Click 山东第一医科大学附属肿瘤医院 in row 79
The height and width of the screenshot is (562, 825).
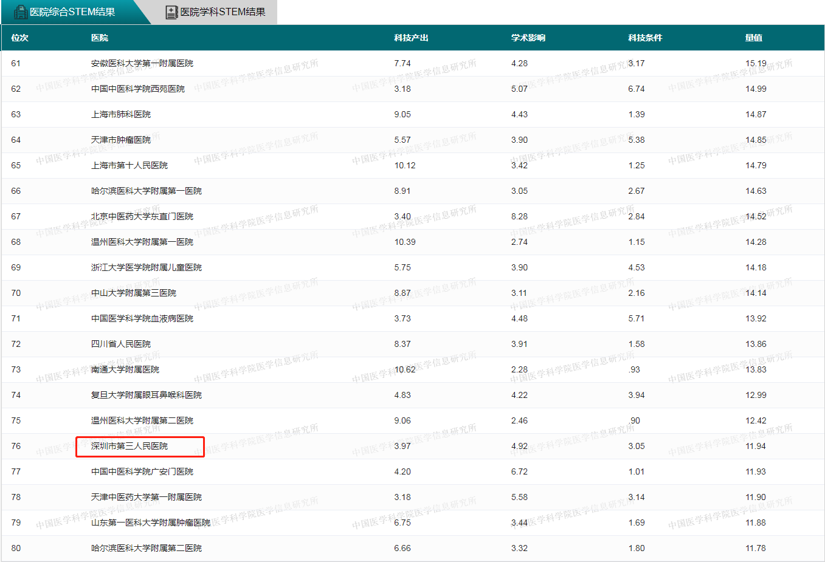(x=151, y=523)
